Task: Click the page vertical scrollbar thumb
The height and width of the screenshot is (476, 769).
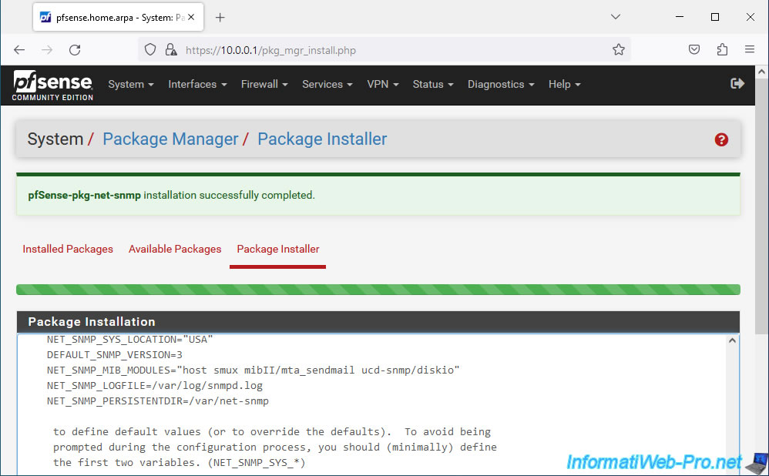Action: click(x=761, y=206)
